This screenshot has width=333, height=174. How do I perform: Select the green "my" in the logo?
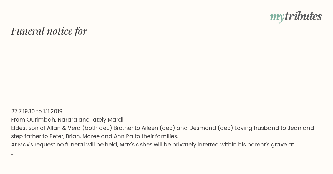pyautogui.click(x=277, y=17)
